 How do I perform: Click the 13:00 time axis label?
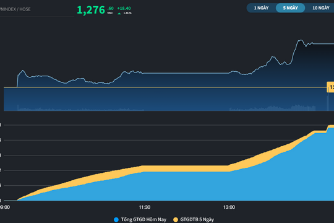(229, 208)
